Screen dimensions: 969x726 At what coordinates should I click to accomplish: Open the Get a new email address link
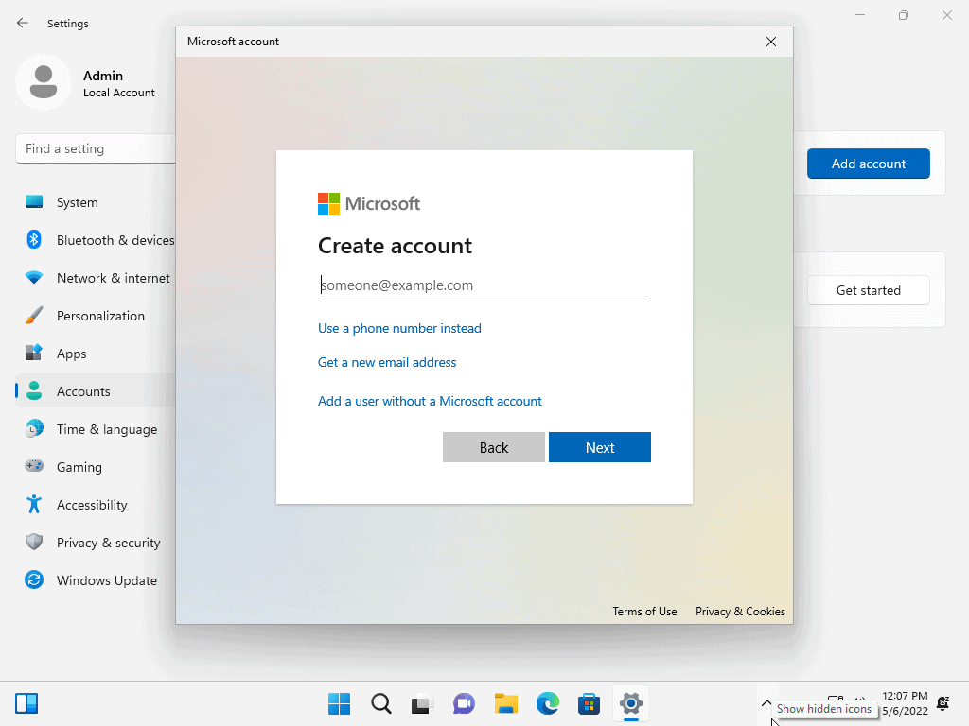(387, 362)
